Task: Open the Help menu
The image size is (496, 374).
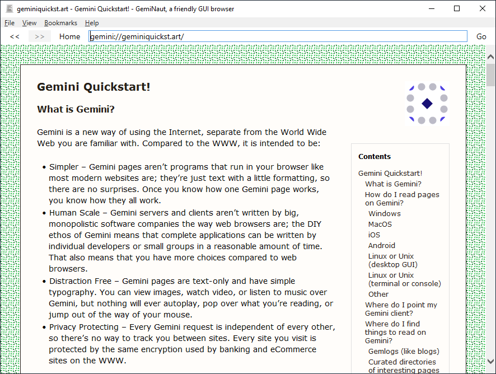Action: 92,23
